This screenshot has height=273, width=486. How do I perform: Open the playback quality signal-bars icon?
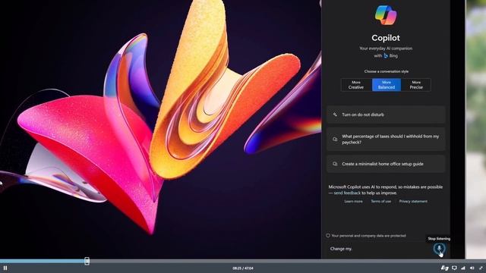click(463, 268)
